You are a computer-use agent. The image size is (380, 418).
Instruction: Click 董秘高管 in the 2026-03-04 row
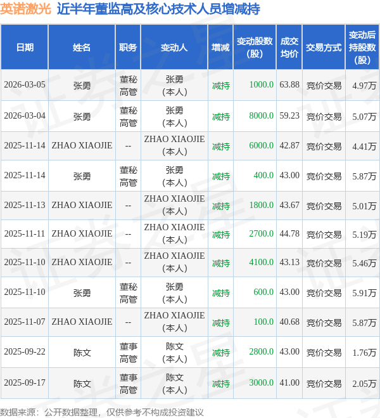[129, 117]
